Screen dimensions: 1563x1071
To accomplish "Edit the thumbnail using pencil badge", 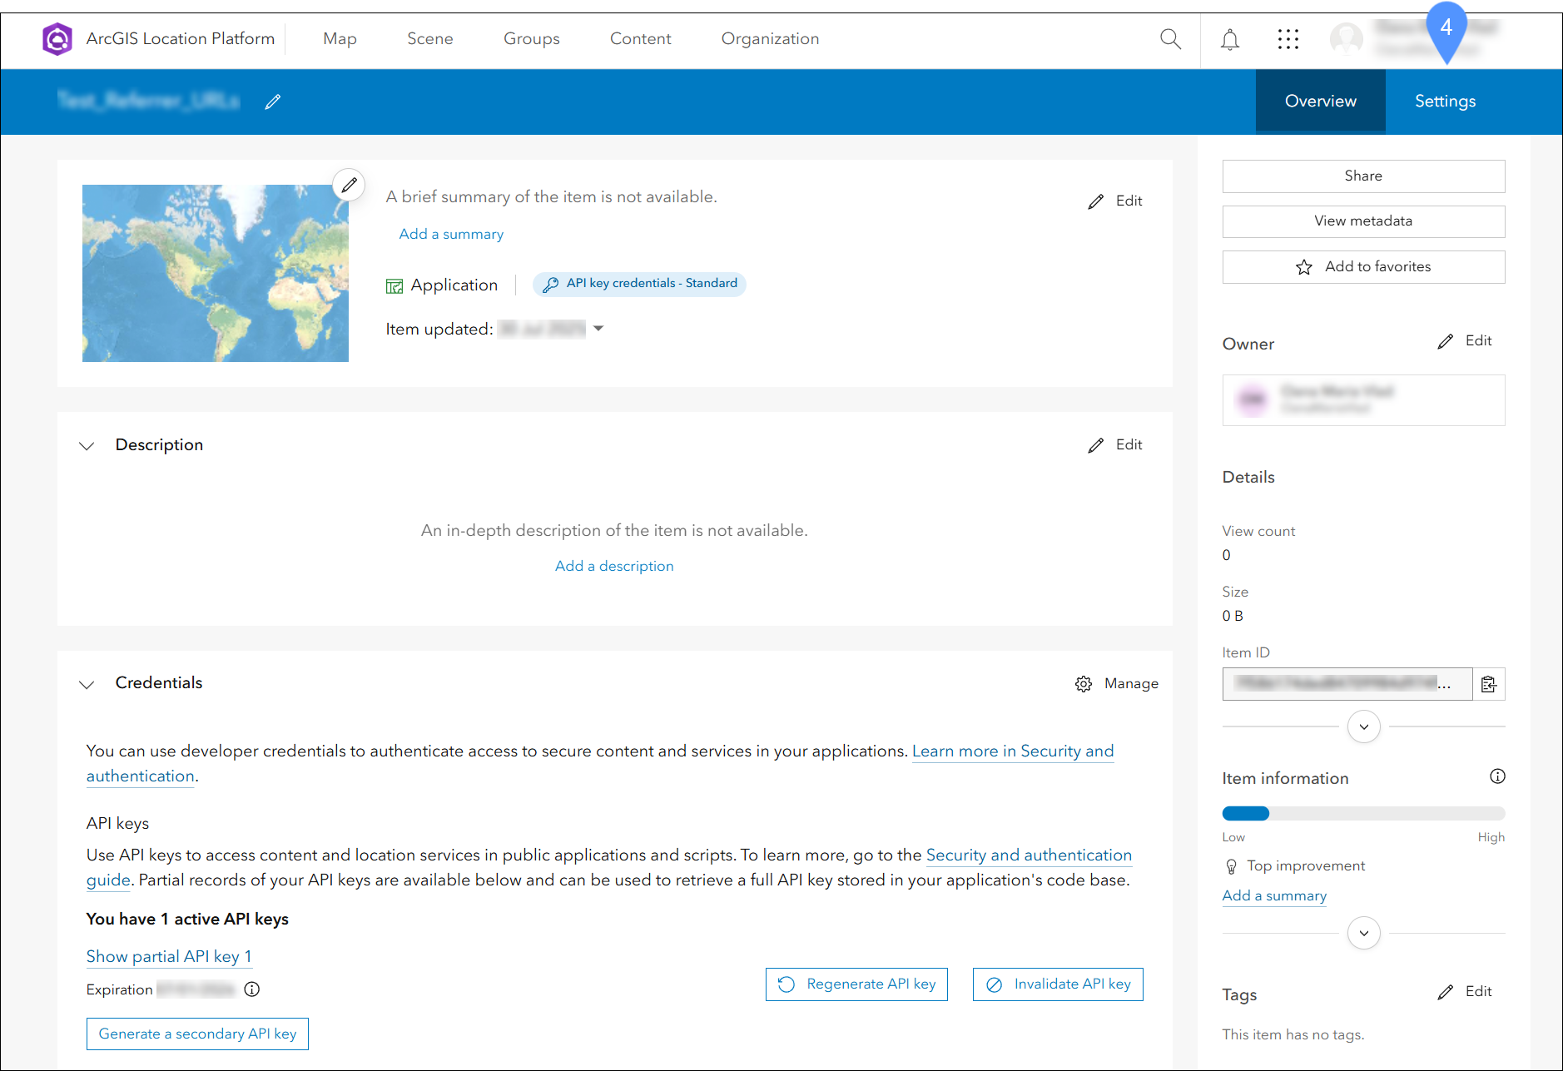I will pos(349,184).
